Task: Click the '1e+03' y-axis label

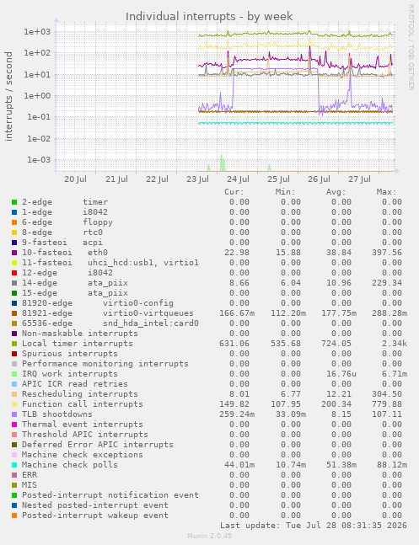Action: tap(37, 32)
